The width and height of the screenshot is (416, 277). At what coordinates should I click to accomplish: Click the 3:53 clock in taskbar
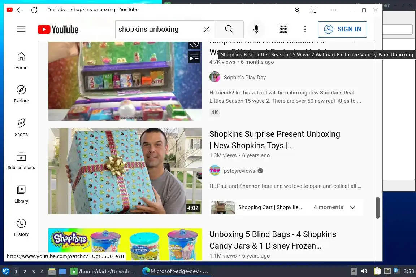pos(408,271)
